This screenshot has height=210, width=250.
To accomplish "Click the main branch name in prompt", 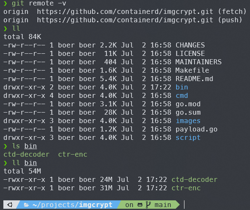I will tap(163, 205).
